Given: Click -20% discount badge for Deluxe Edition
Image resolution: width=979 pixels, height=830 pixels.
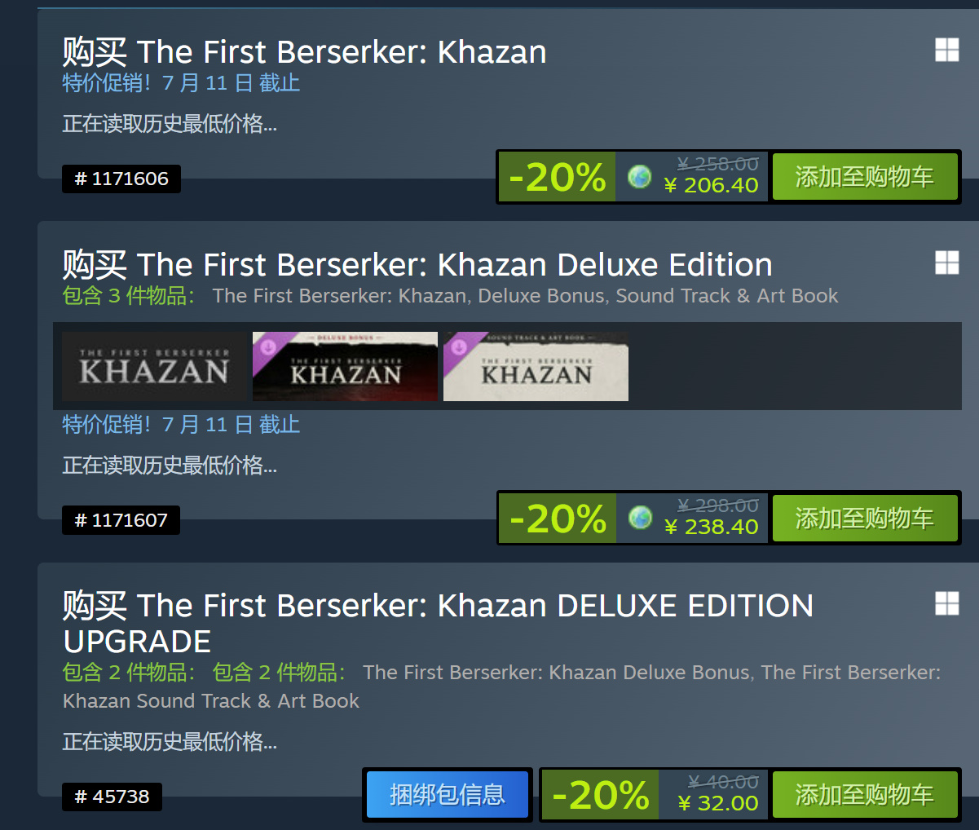Looking at the screenshot, I should 558,519.
